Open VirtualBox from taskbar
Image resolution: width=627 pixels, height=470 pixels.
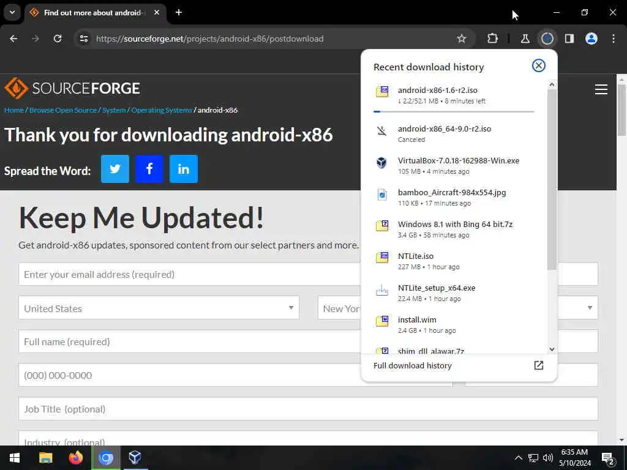tap(135, 458)
